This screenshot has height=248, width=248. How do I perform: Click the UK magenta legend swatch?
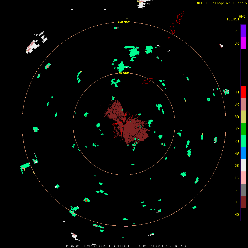click(243, 43)
